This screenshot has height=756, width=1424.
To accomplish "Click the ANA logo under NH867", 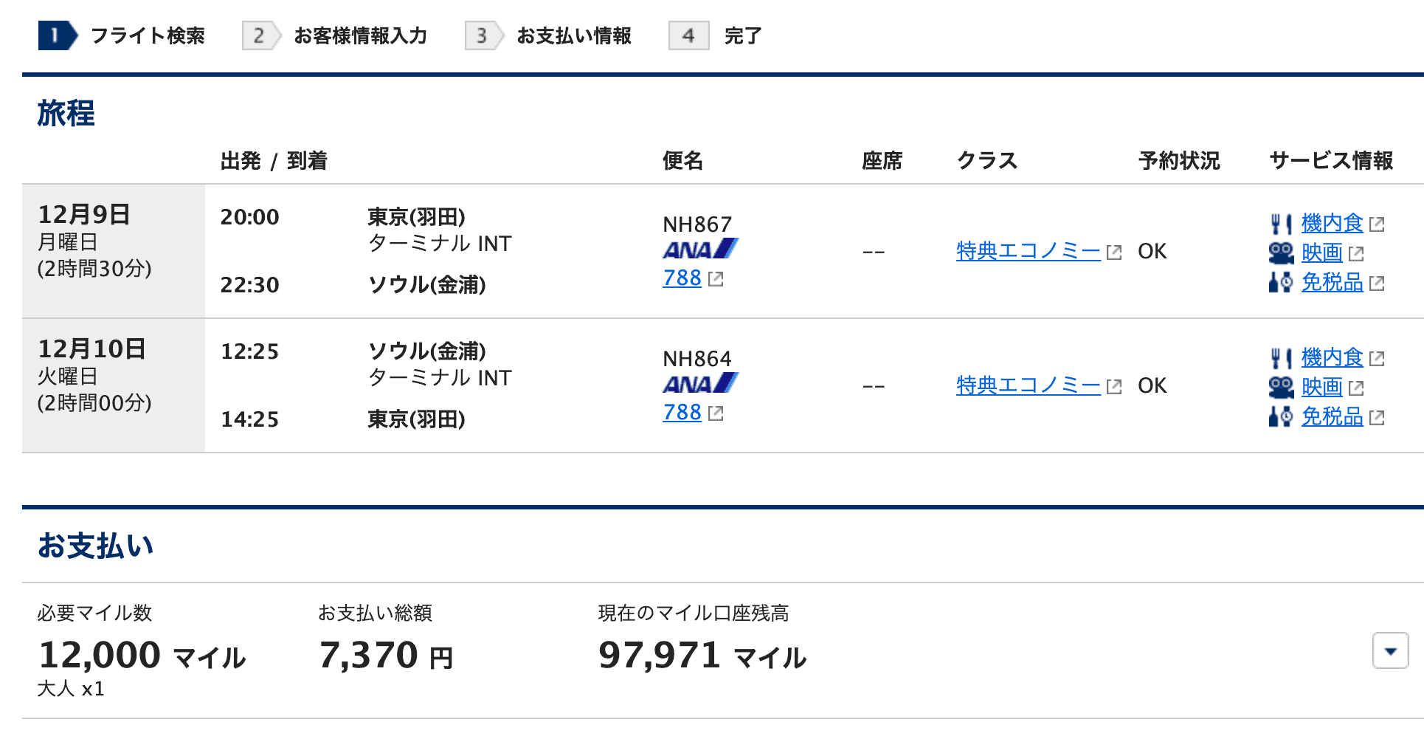I will click(x=699, y=250).
